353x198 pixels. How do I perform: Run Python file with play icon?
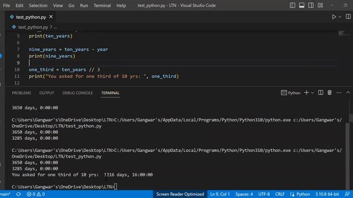tap(334, 17)
